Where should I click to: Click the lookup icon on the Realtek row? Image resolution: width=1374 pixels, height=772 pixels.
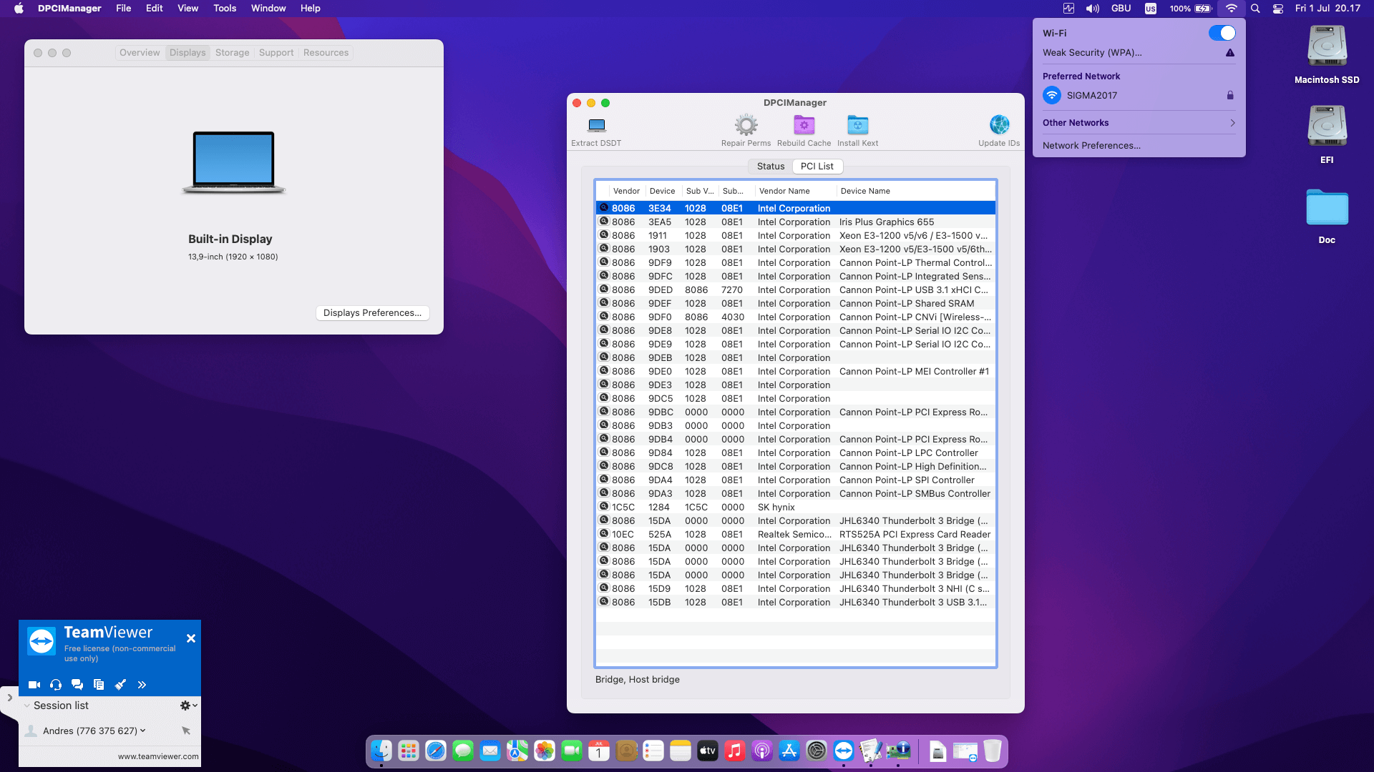pos(604,534)
